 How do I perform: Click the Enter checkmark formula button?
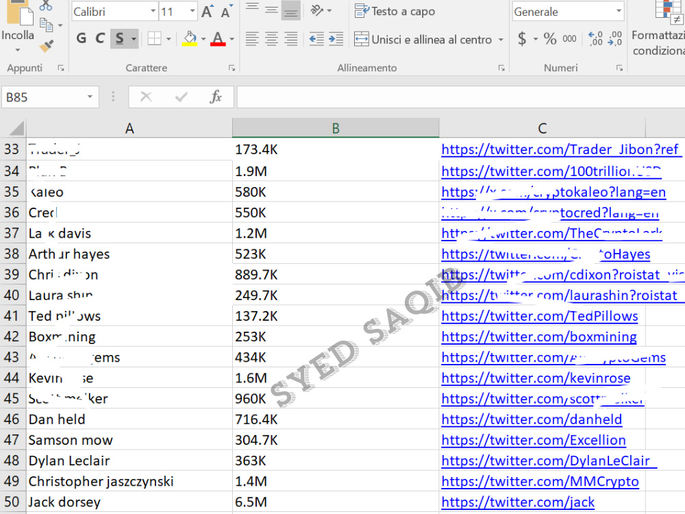click(x=181, y=97)
